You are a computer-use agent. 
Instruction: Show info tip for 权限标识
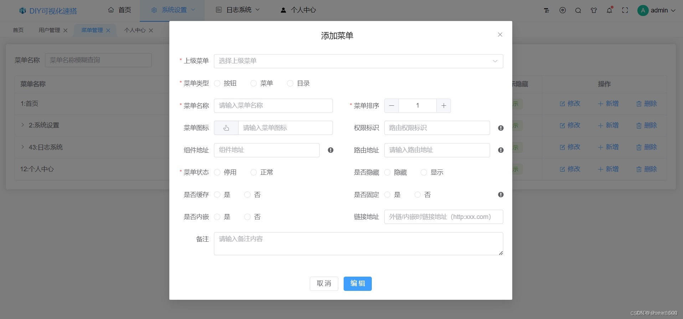pos(501,128)
